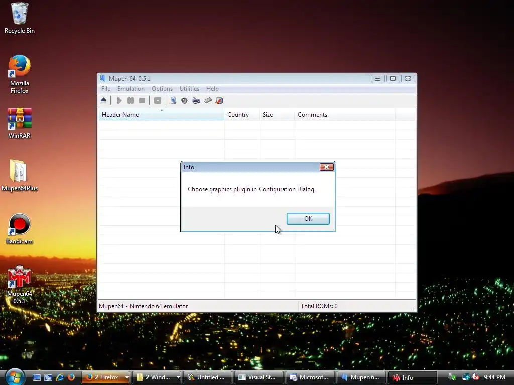Select the WinRAR desktop shortcut
This screenshot has height=385, width=514.
coord(20,123)
